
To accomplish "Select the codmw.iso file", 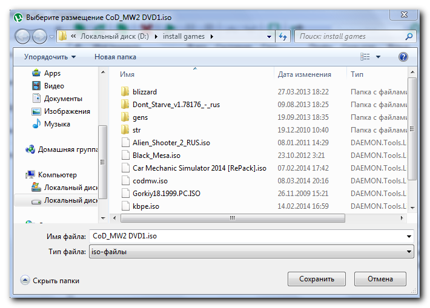I will pyautogui.click(x=150, y=181).
